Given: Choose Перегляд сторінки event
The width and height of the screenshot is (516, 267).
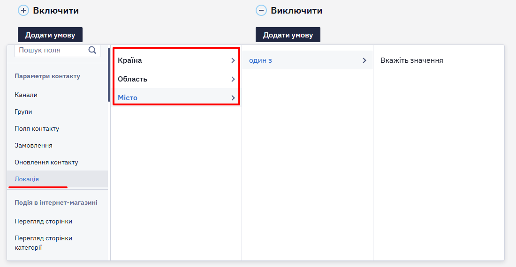Looking at the screenshot, I should 44,222.
